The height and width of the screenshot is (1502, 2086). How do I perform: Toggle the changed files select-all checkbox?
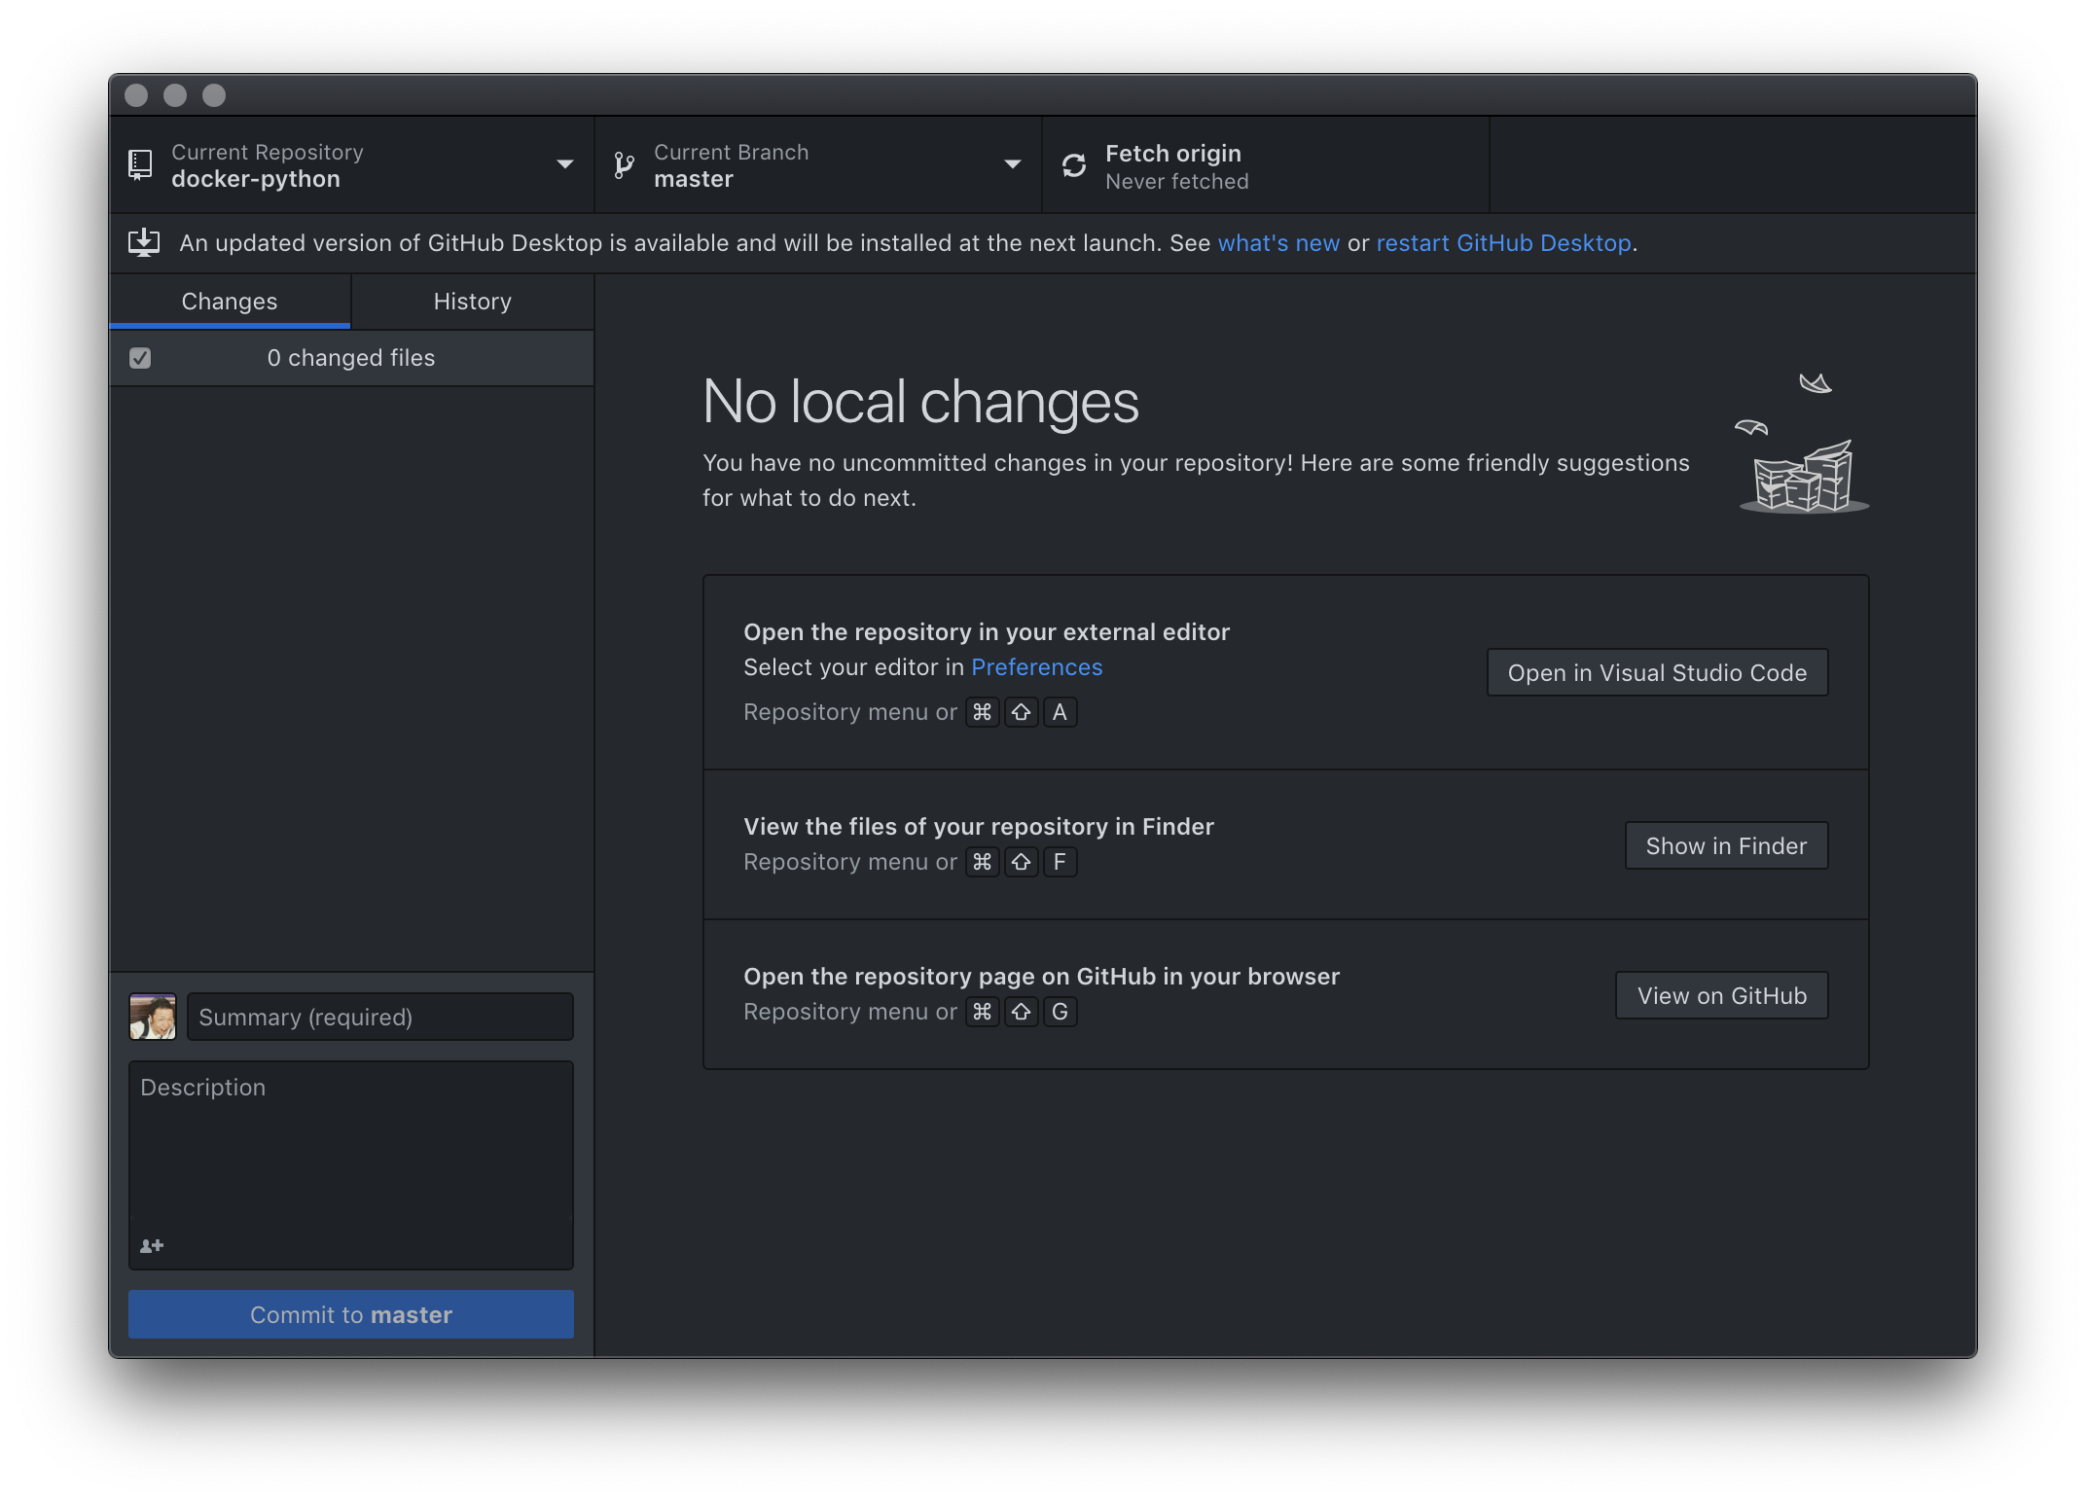(x=140, y=358)
